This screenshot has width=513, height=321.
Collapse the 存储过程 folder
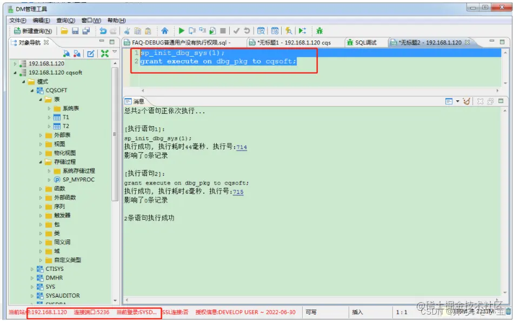click(x=41, y=162)
